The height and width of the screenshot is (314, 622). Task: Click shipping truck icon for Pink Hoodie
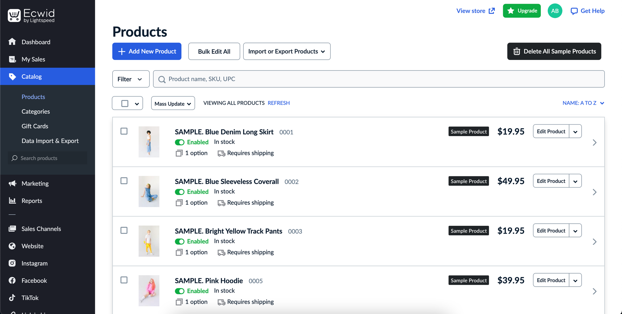click(x=221, y=302)
